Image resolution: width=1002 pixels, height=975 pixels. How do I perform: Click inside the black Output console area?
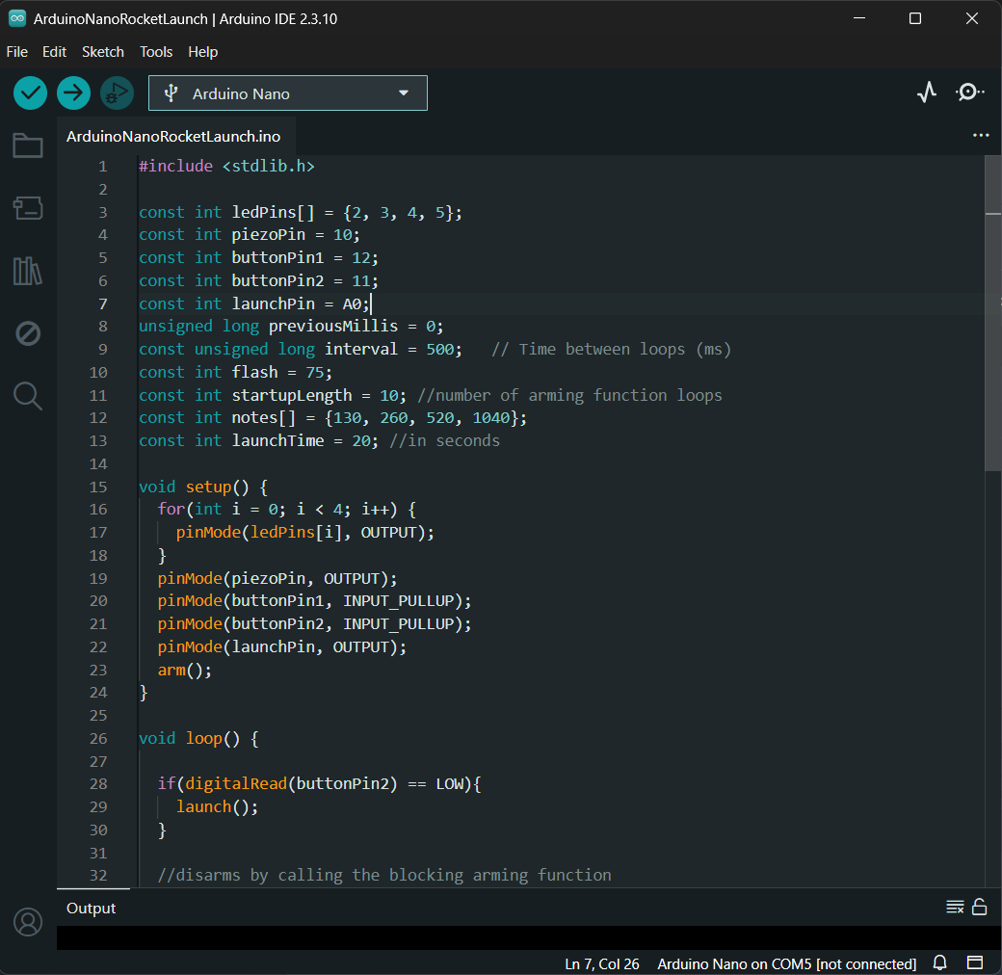click(529, 937)
